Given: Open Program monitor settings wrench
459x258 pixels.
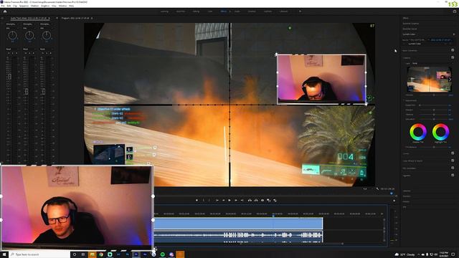Looking at the screenshot, I should (378, 189).
